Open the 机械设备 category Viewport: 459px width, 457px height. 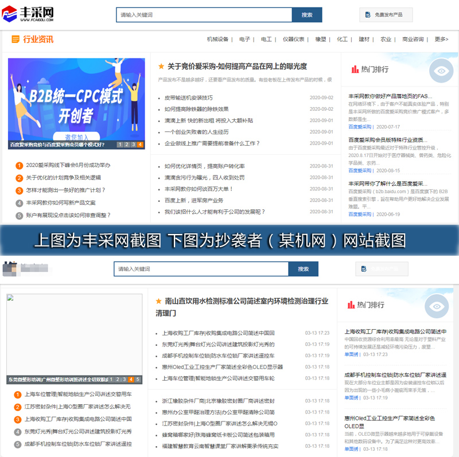(x=217, y=39)
